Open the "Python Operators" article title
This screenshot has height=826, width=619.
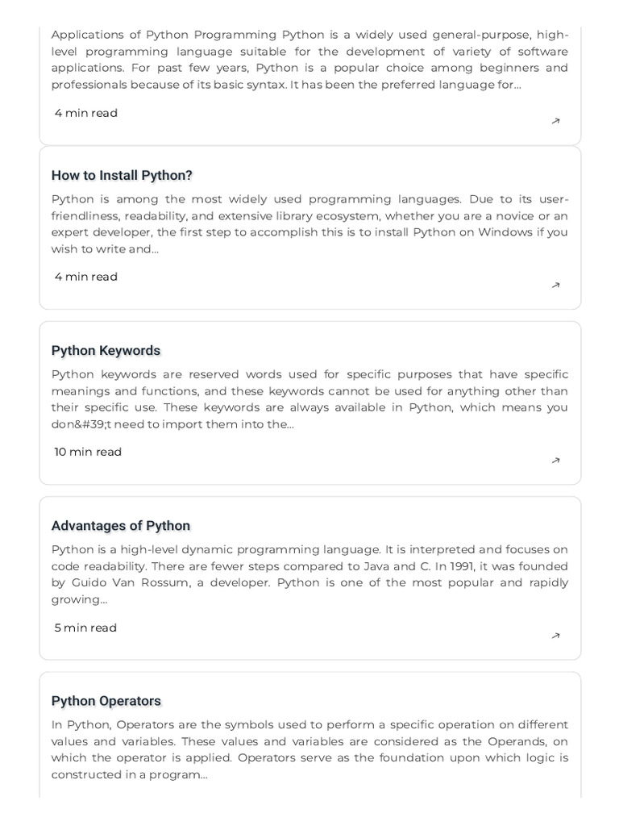click(106, 701)
